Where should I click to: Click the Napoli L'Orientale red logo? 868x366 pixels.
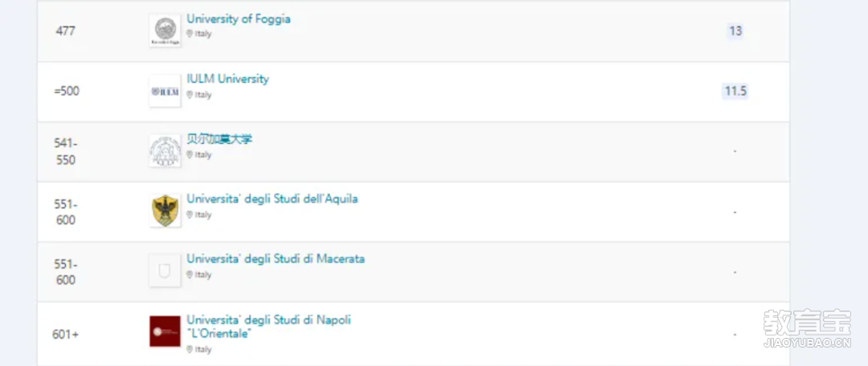coord(165,331)
